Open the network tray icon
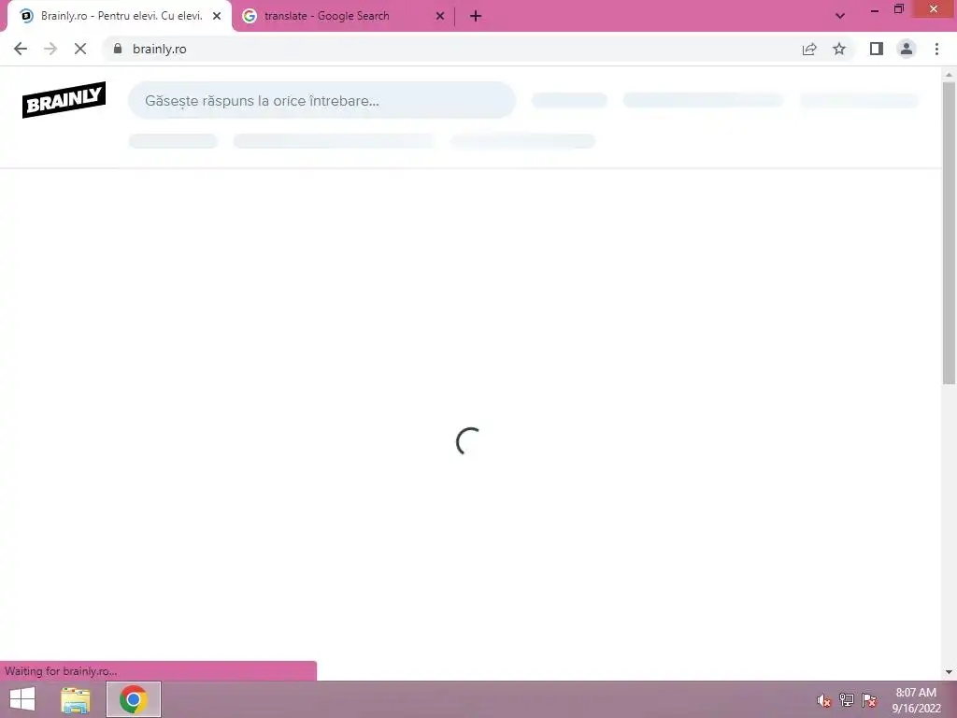The image size is (957, 718). [x=847, y=699]
